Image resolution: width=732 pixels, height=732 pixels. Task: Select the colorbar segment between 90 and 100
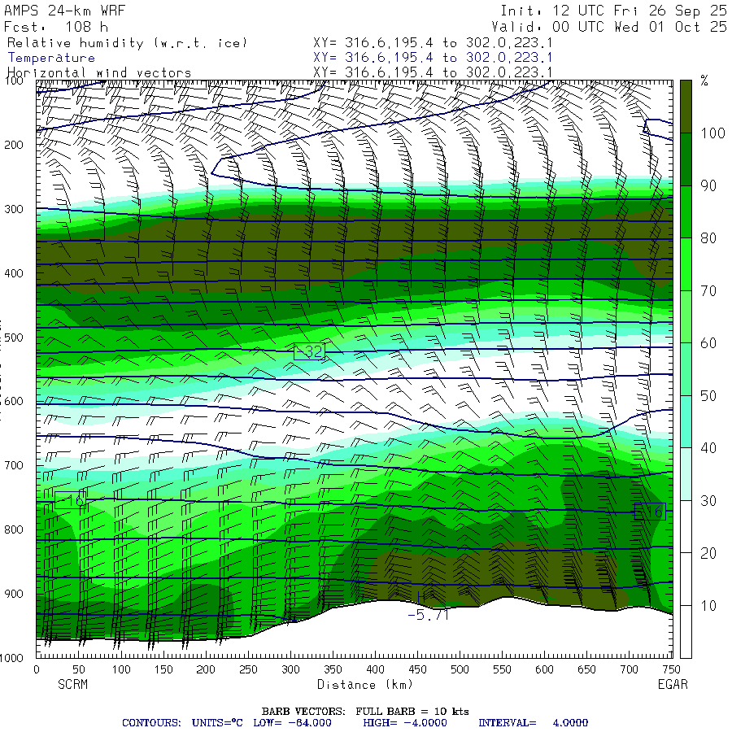tap(686, 159)
